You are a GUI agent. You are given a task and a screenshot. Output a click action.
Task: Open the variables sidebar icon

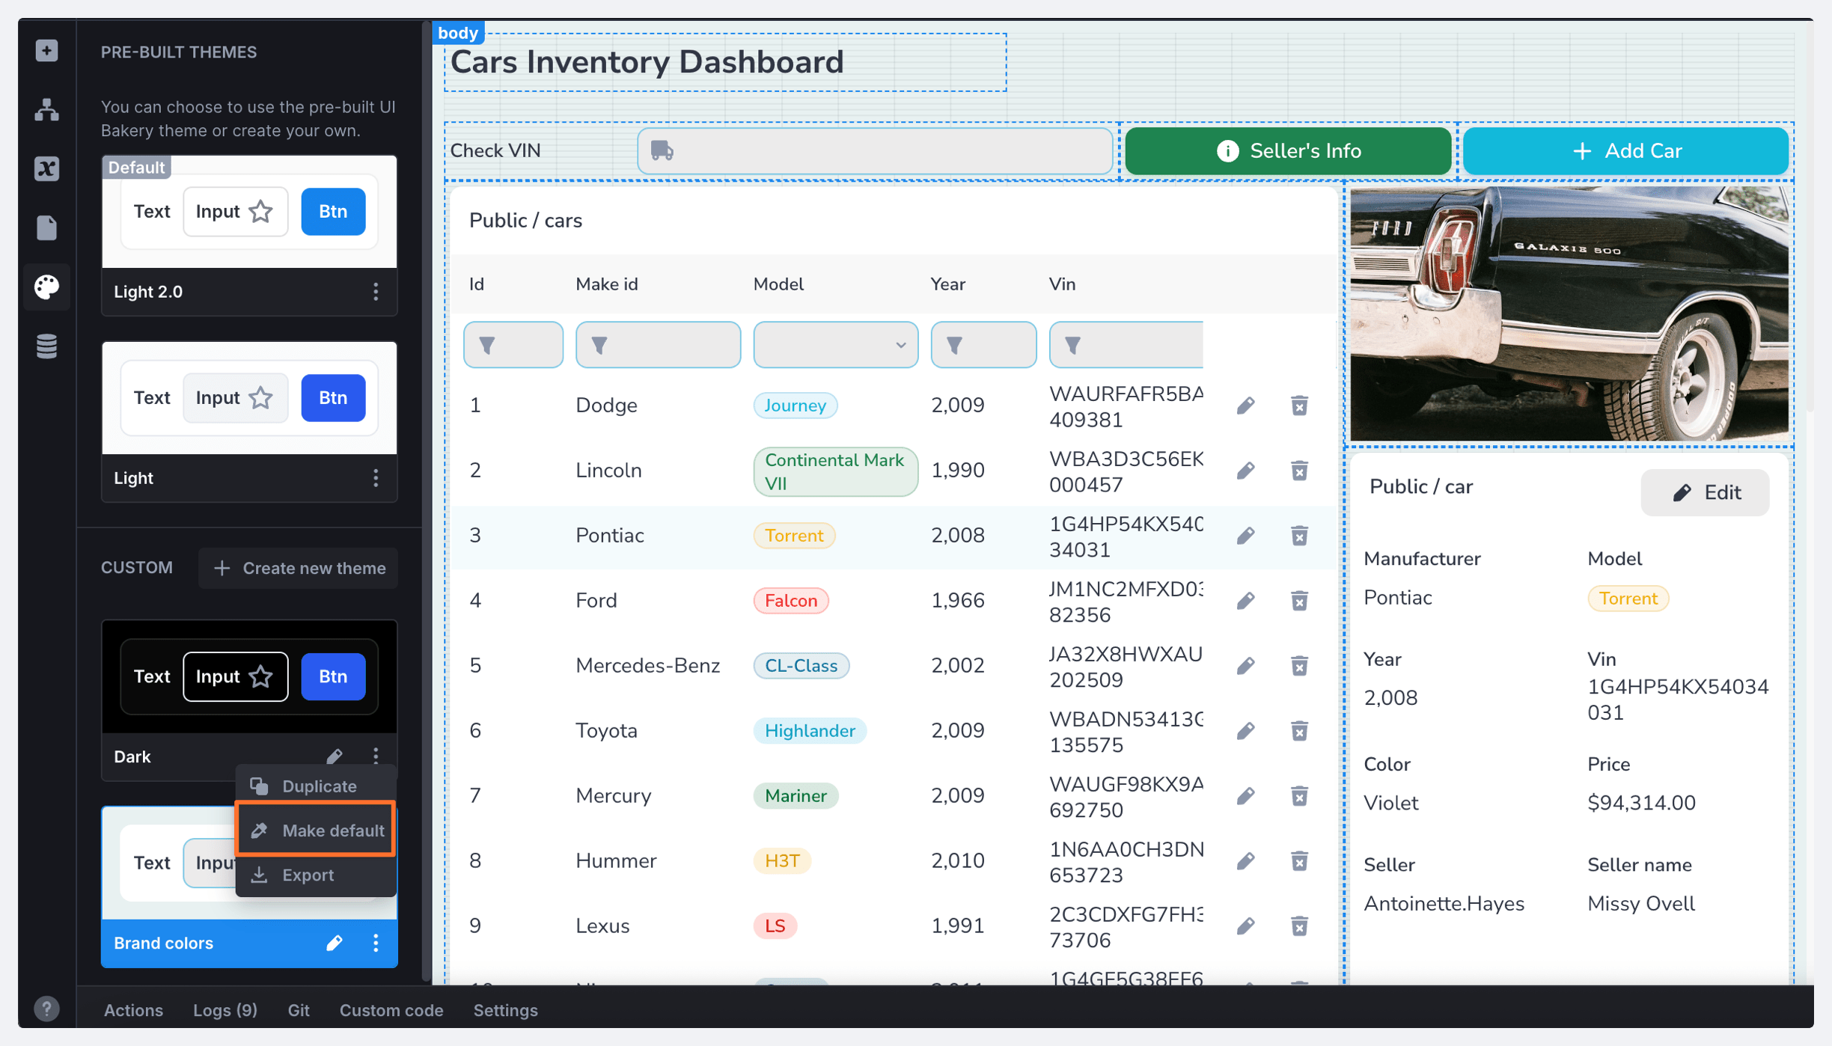coord(46,168)
